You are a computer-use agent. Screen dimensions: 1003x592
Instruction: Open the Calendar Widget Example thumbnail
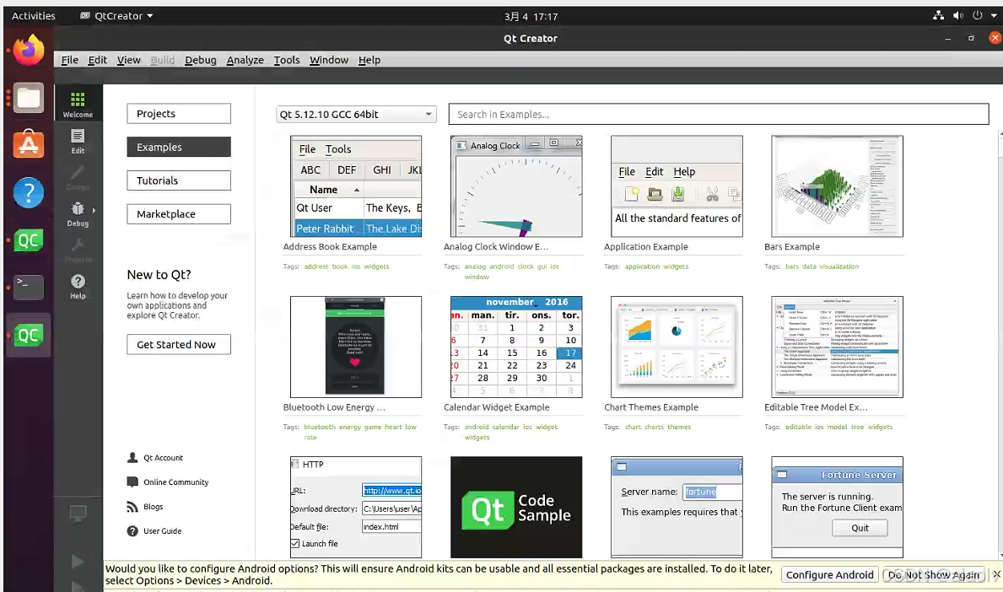coord(516,347)
